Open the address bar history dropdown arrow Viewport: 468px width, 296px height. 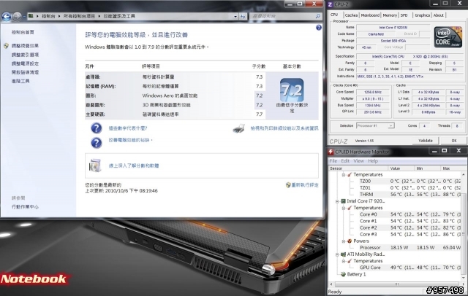click(235, 16)
